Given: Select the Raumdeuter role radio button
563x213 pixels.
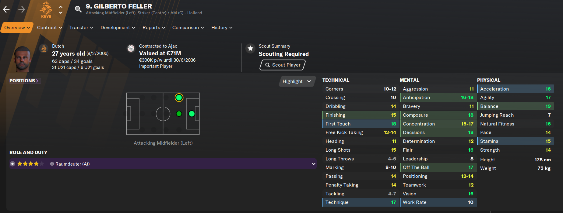Looking at the screenshot, I should [x=12, y=164].
